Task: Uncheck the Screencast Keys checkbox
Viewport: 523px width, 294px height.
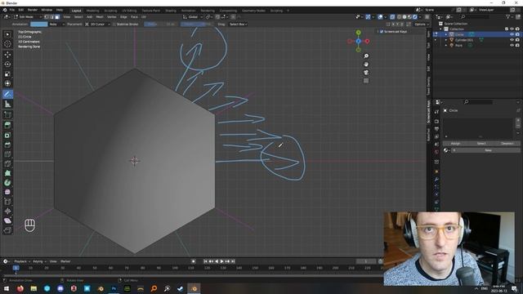Action: coord(382,32)
